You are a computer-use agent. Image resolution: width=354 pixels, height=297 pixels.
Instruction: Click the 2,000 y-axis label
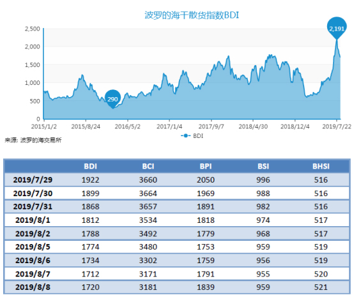(x=33, y=47)
